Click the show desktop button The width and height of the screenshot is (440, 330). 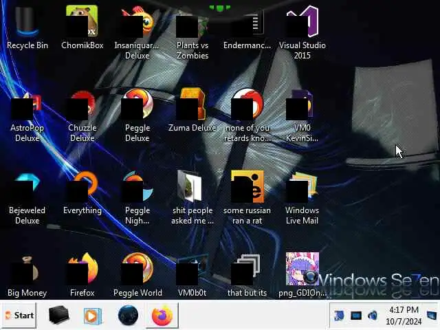pyautogui.click(x=432, y=315)
